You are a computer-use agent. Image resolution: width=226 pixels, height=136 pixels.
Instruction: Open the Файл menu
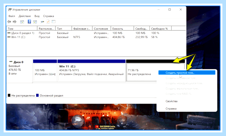(x=12, y=16)
